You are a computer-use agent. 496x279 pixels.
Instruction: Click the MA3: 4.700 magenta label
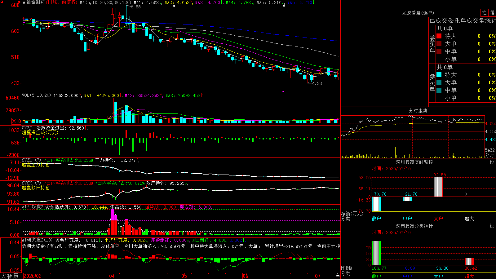[209, 2]
